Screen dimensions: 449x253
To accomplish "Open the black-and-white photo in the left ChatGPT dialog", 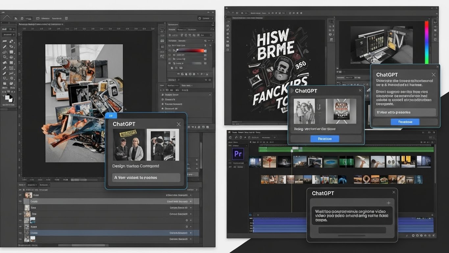I will click(163, 145).
